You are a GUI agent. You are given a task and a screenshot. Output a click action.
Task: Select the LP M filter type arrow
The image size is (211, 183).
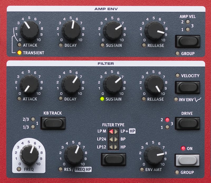pos(111,131)
